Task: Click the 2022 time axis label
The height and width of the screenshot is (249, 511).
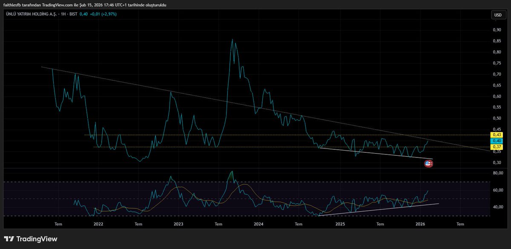Action: click(x=98, y=224)
